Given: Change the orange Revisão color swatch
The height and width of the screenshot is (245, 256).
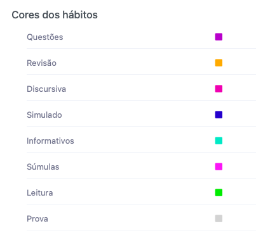Looking at the screenshot, I should 219,63.
